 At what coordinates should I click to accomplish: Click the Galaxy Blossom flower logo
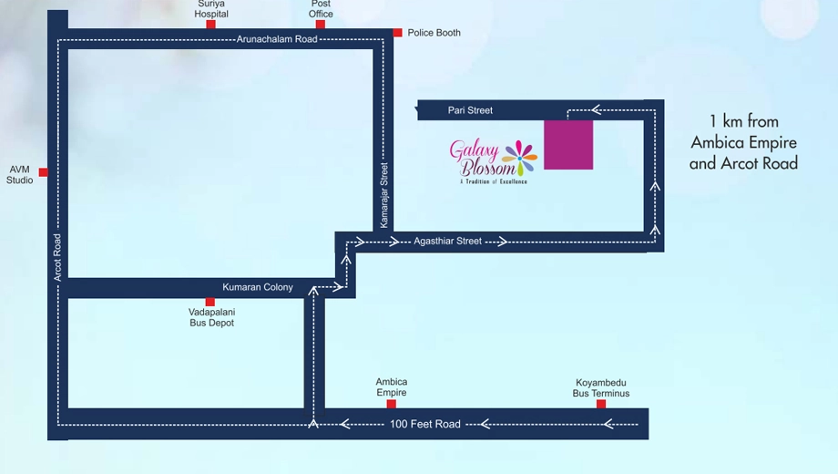coord(519,158)
